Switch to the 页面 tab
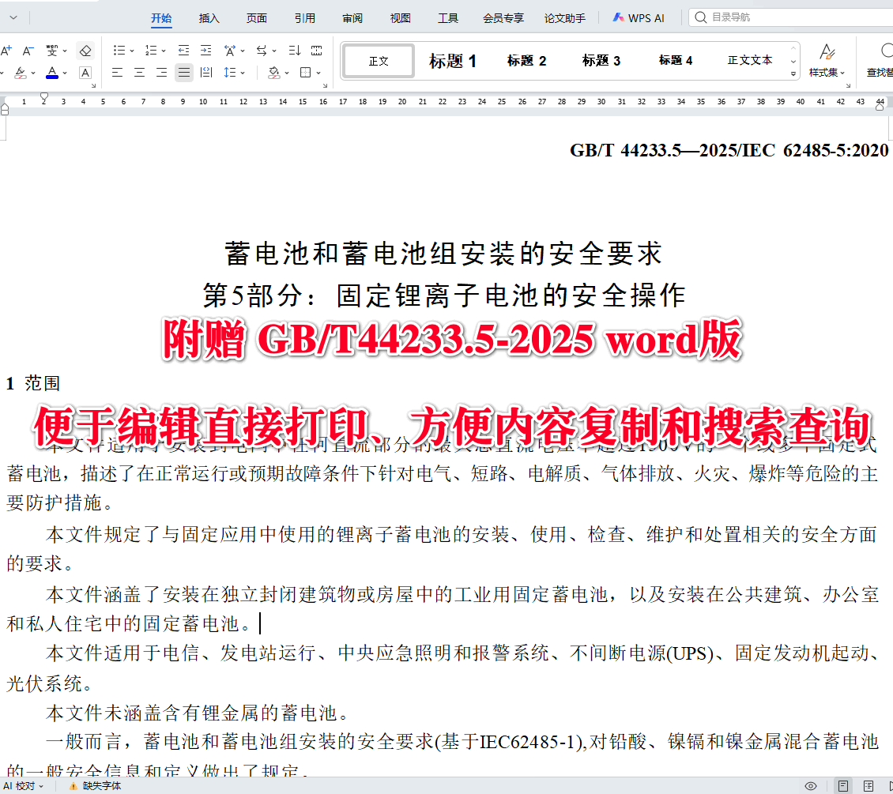The image size is (893, 794). (257, 18)
